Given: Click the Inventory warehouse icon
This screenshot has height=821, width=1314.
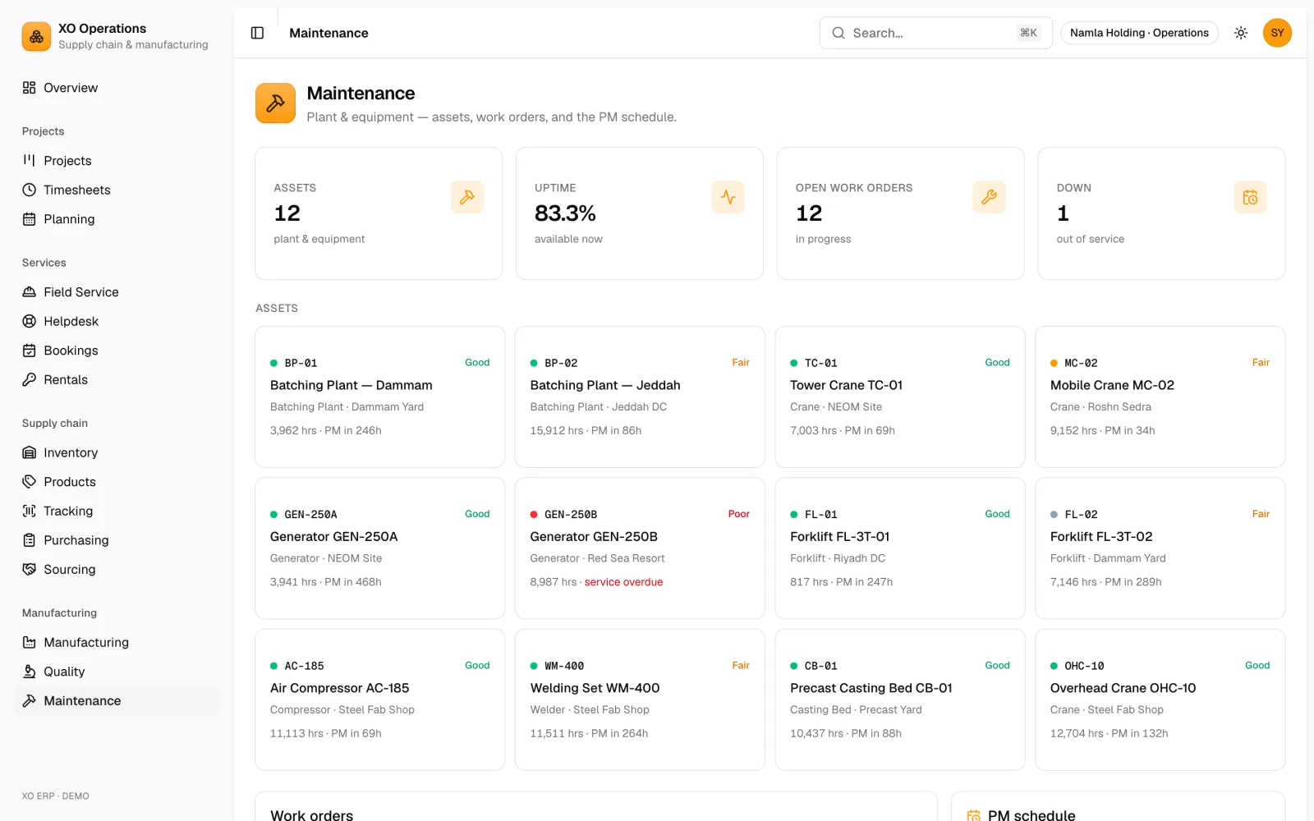Looking at the screenshot, I should tap(30, 452).
